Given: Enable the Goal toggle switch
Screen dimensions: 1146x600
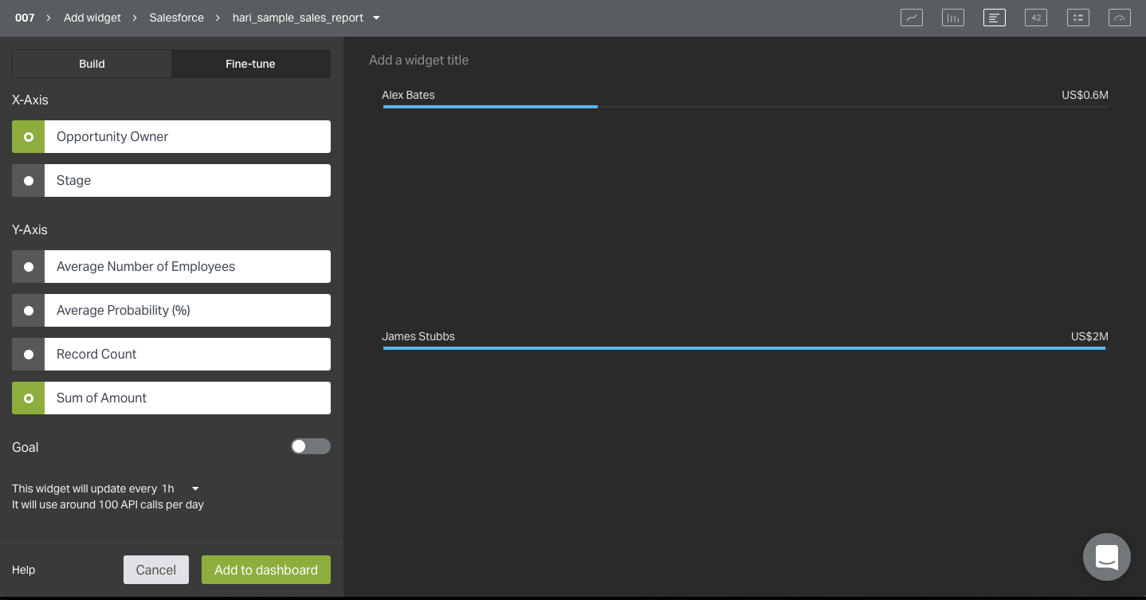Looking at the screenshot, I should point(310,447).
